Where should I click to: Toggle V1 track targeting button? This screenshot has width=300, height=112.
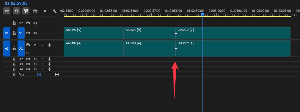click(x=21, y=33)
